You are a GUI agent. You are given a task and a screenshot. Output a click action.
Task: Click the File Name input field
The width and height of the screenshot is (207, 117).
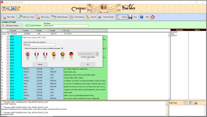click(x=66, y=26)
